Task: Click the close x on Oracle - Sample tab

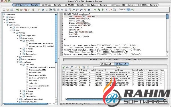Action: click(43, 5)
